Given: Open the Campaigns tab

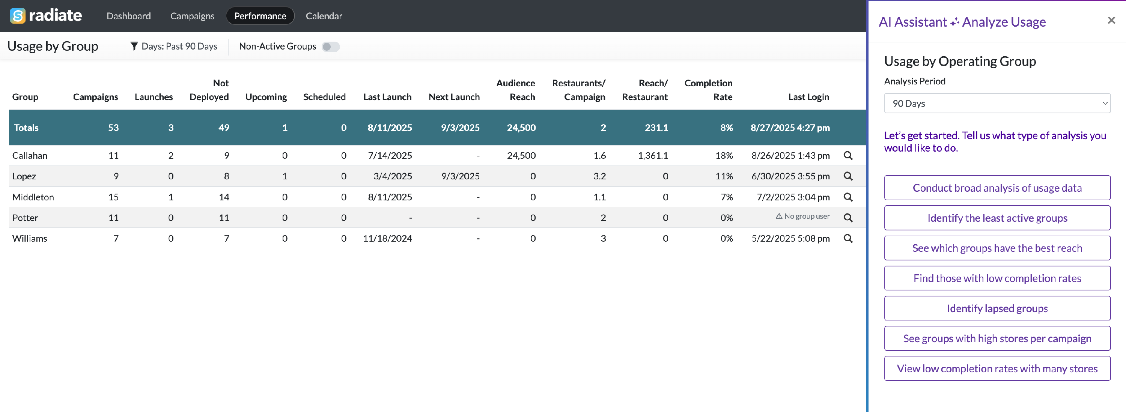Looking at the screenshot, I should (192, 16).
